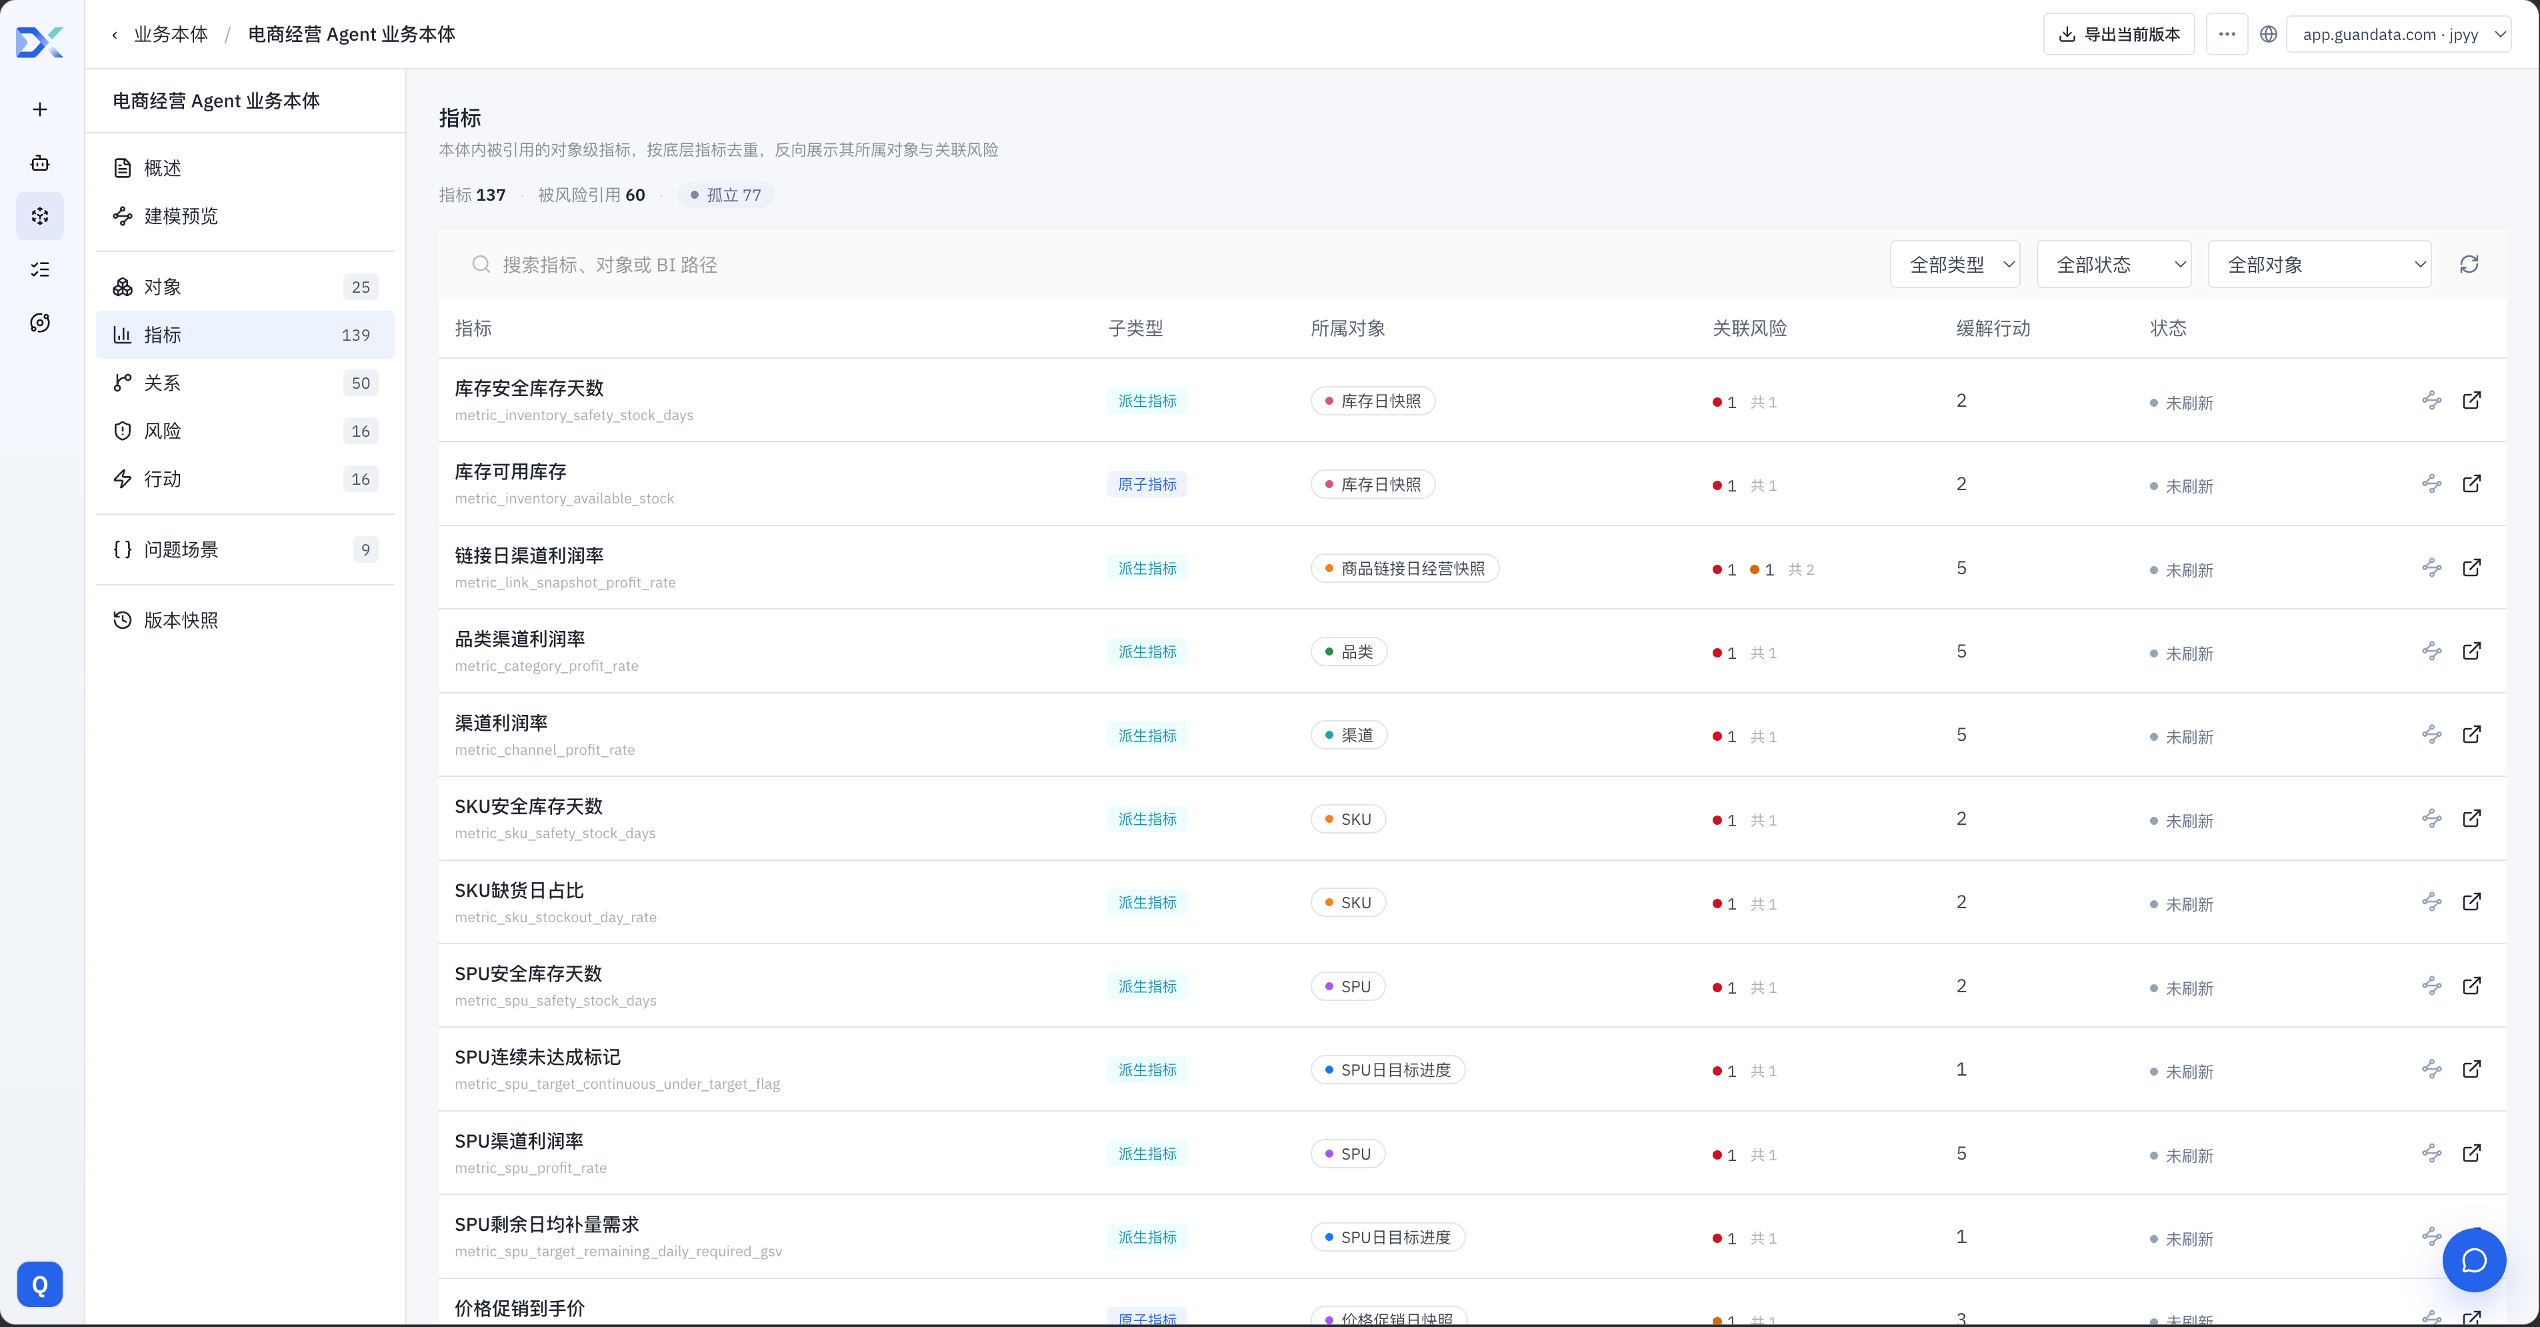Open 建模预览 in sidebar
This screenshot has height=1327, width=2540.
(x=245, y=216)
